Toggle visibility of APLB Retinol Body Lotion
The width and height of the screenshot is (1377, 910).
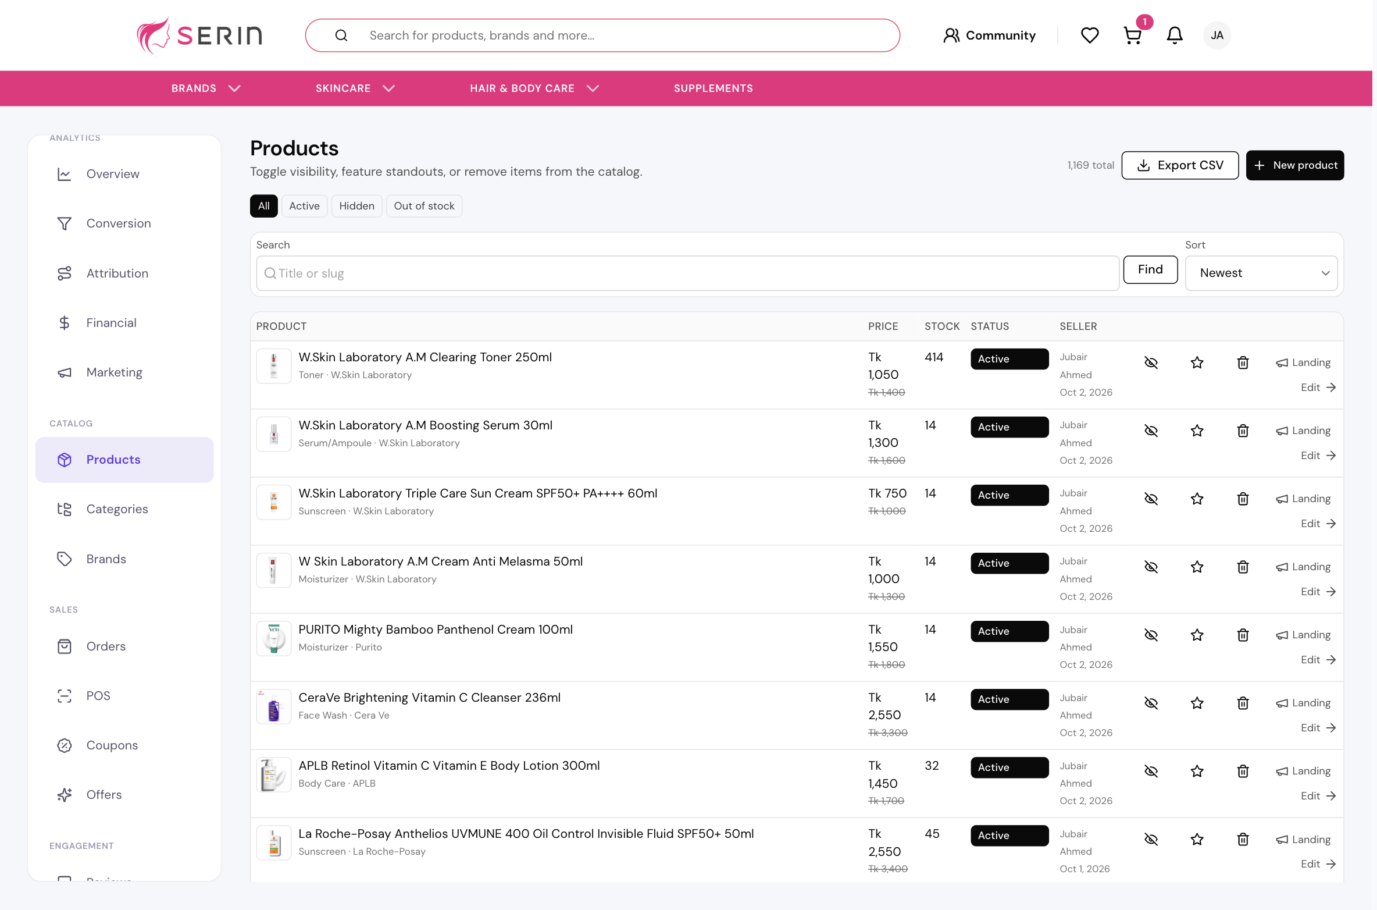(1151, 771)
